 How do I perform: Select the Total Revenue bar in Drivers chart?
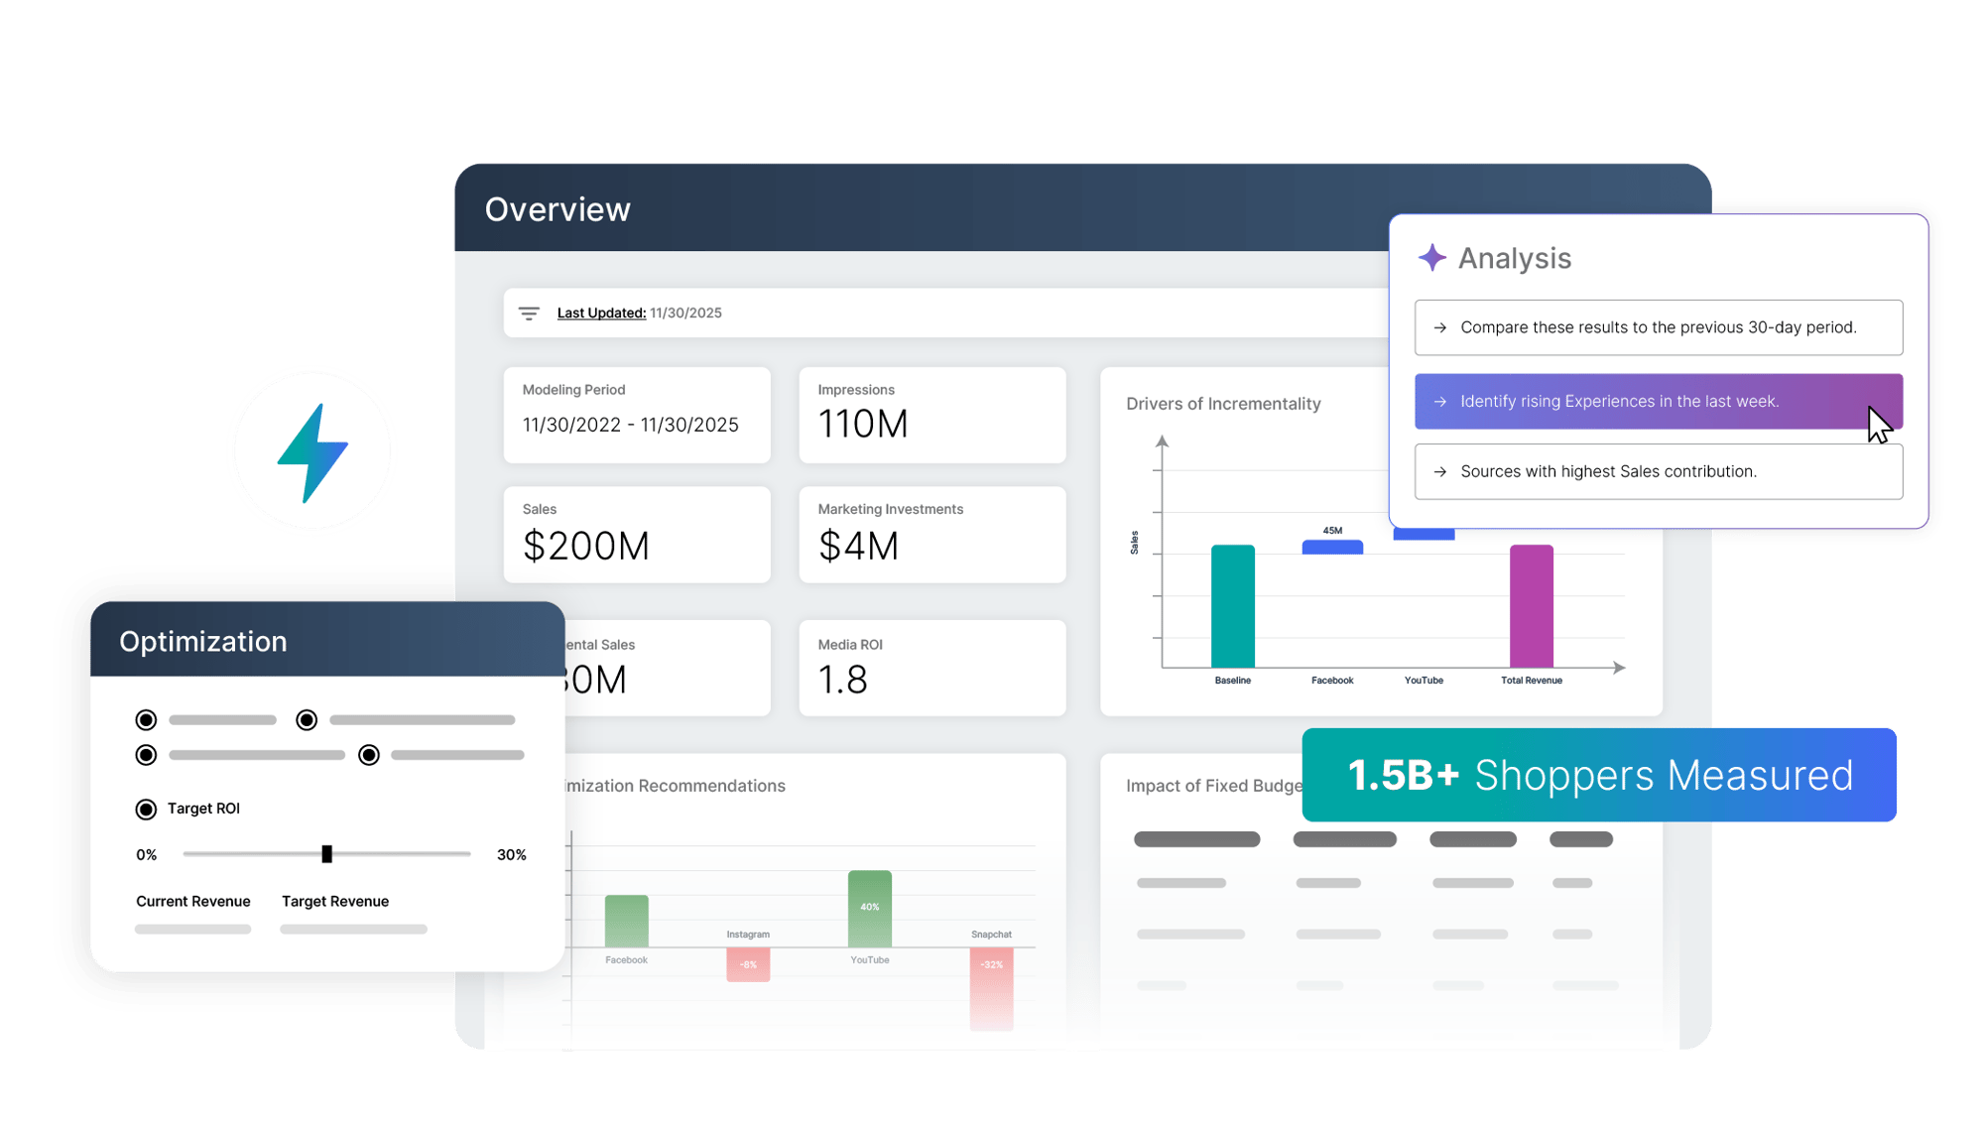coord(1530,605)
